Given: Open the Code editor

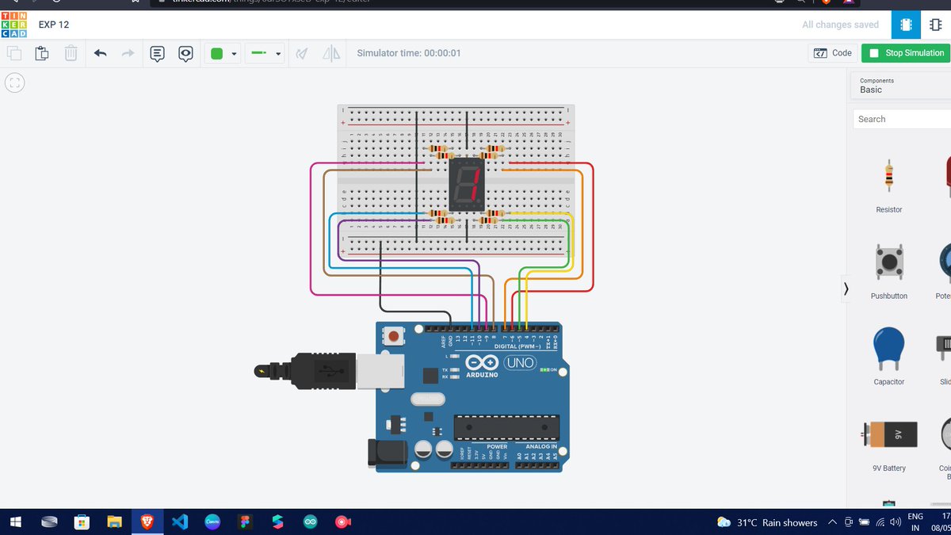Looking at the screenshot, I should point(833,53).
